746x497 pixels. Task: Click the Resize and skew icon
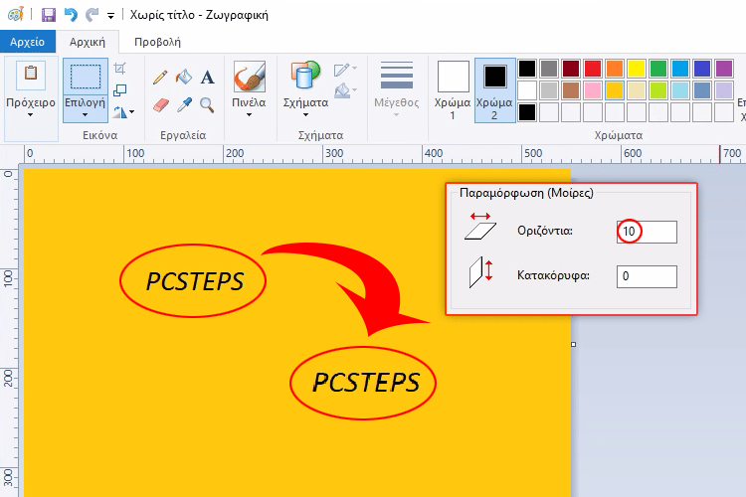120,89
